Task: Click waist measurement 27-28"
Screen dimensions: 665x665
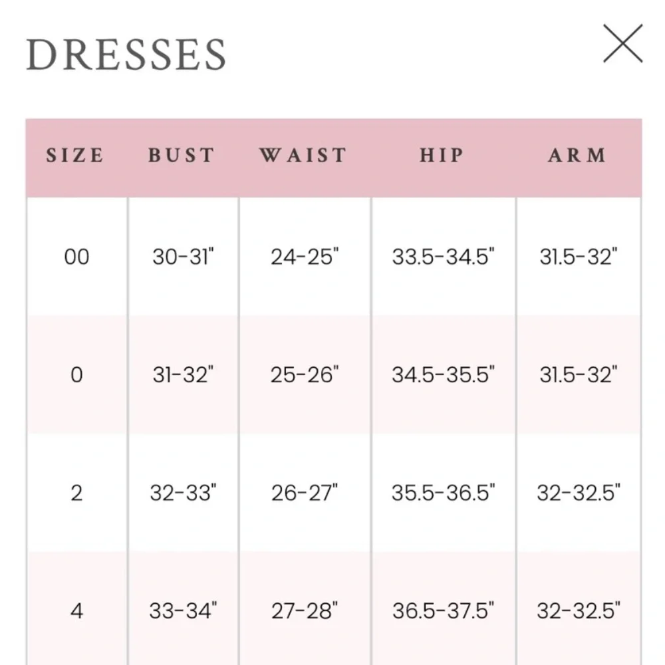Action: click(x=305, y=611)
